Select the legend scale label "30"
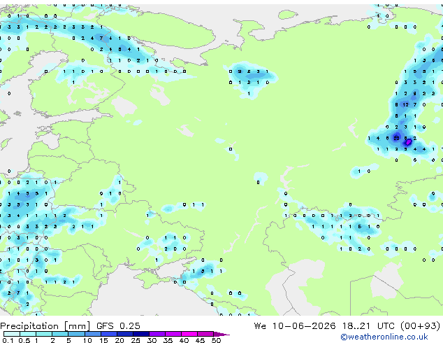 click(152, 340)
